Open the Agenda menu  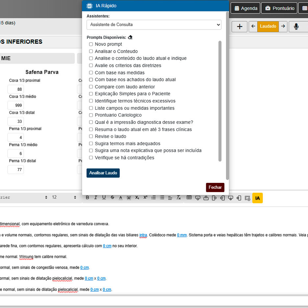click(x=245, y=8)
